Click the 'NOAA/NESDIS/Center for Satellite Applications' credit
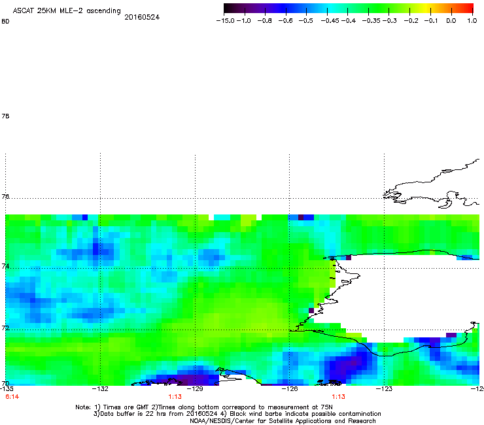Viewport: 484px width, 425px height. (283, 421)
